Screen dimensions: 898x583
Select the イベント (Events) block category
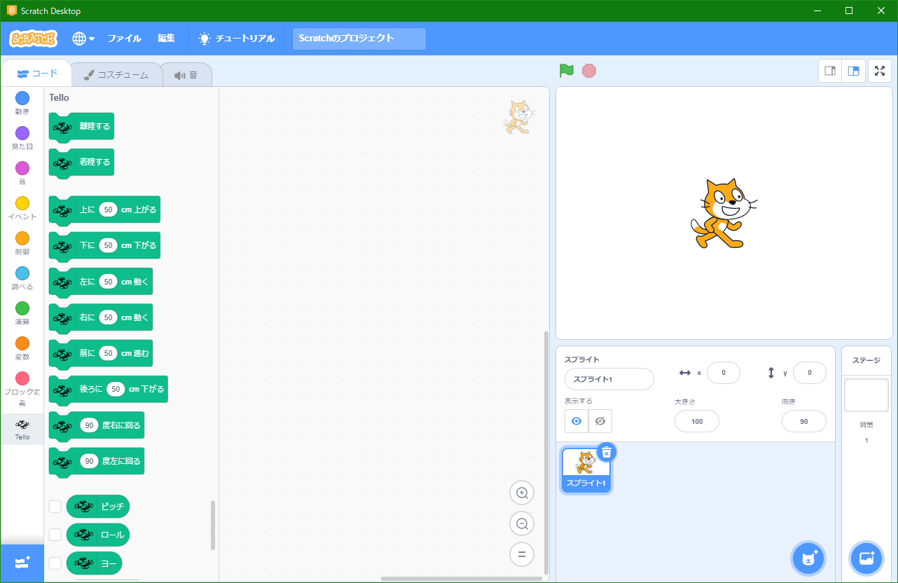22,204
